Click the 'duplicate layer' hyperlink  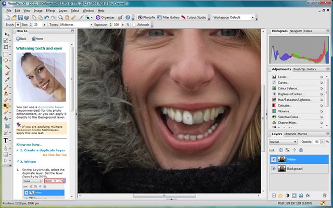51,107
